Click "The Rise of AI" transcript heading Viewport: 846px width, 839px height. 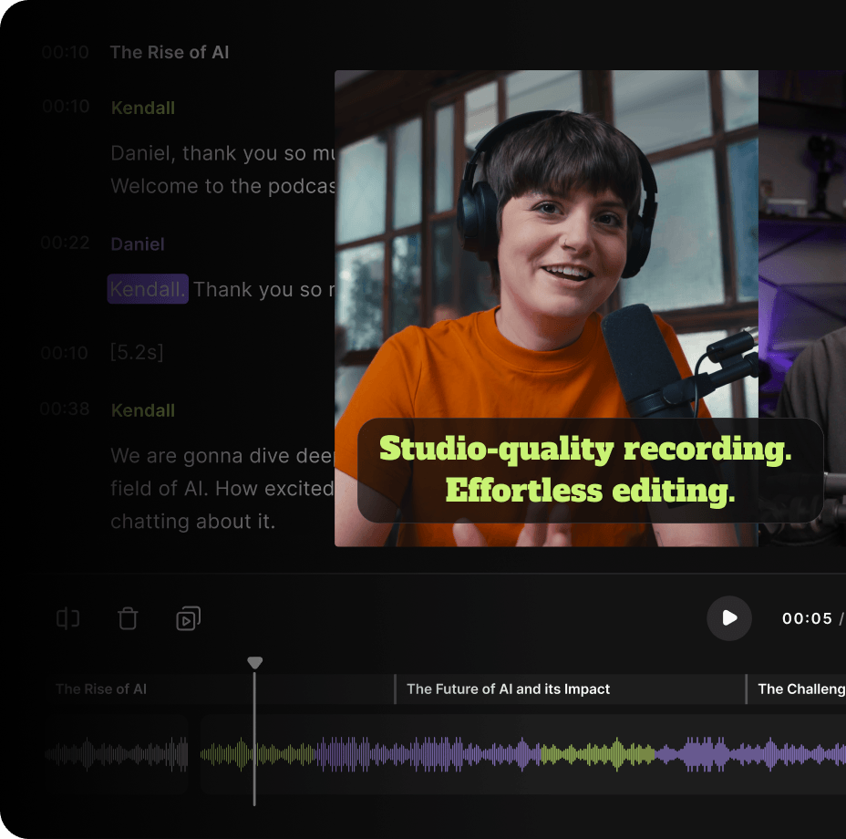170,53
